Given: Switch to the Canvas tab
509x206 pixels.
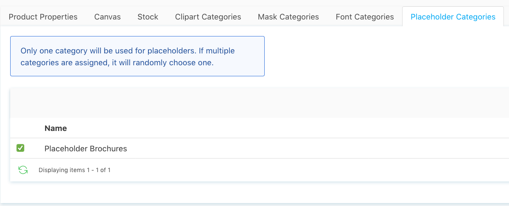Looking at the screenshot, I should click(108, 17).
